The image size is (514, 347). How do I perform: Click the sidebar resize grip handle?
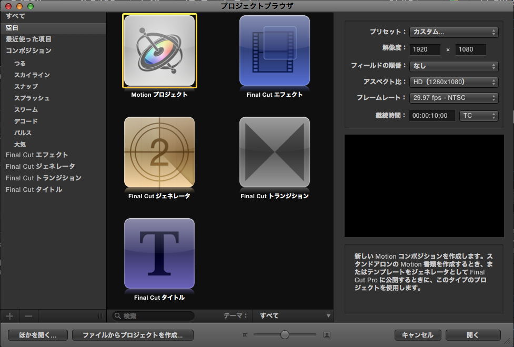point(100,316)
